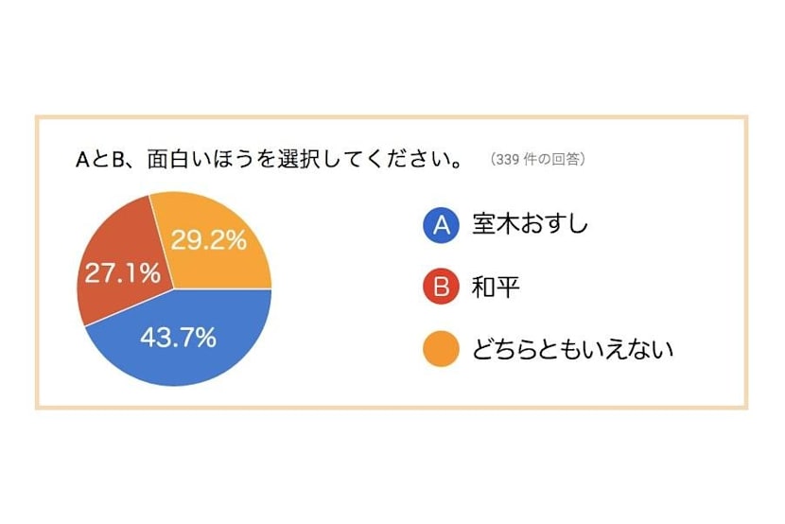Click the どちらともいえない legend label
785x524 pixels.
pos(573,349)
